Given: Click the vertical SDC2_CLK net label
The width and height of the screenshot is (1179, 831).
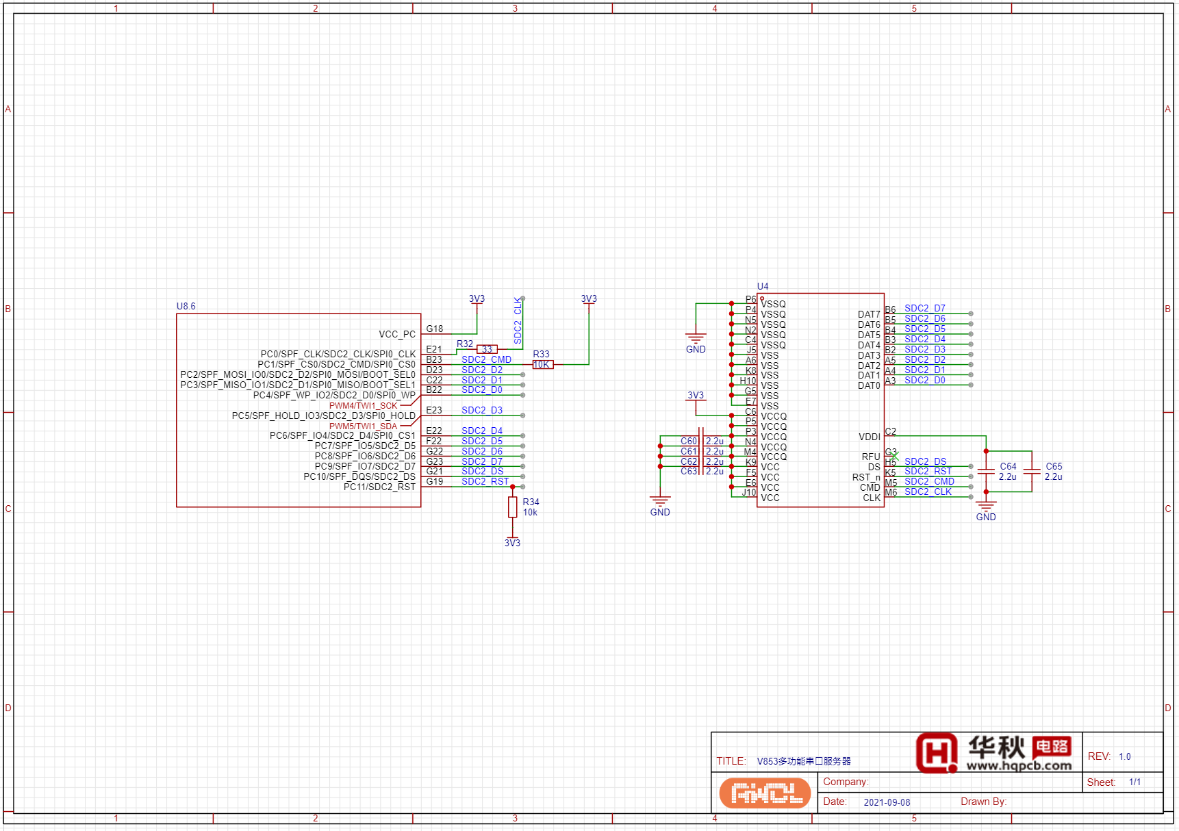Looking at the screenshot, I should (x=518, y=320).
